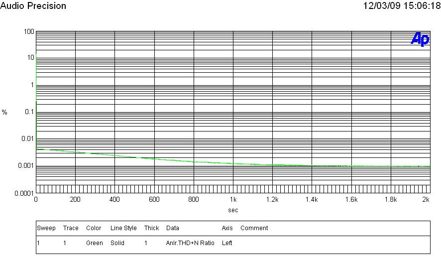The width and height of the screenshot is (441, 266).
Task: Click the x-axis label '1.8k'
Action: click(x=391, y=200)
